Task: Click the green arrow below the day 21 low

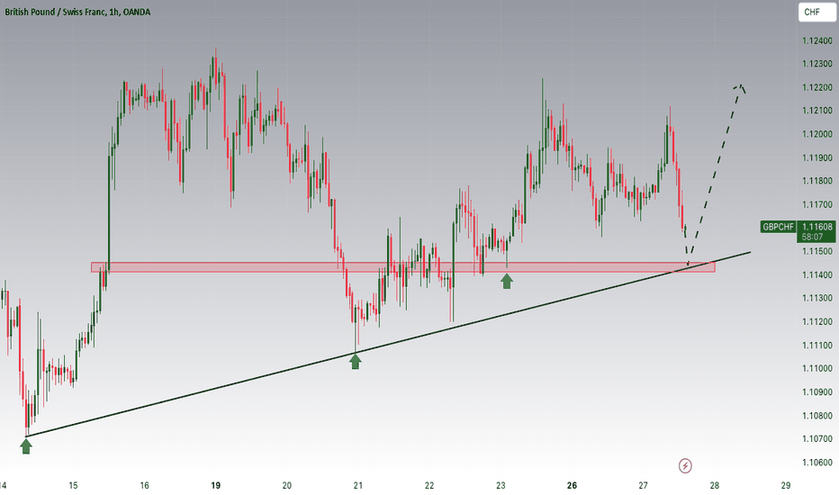Action: tap(356, 361)
